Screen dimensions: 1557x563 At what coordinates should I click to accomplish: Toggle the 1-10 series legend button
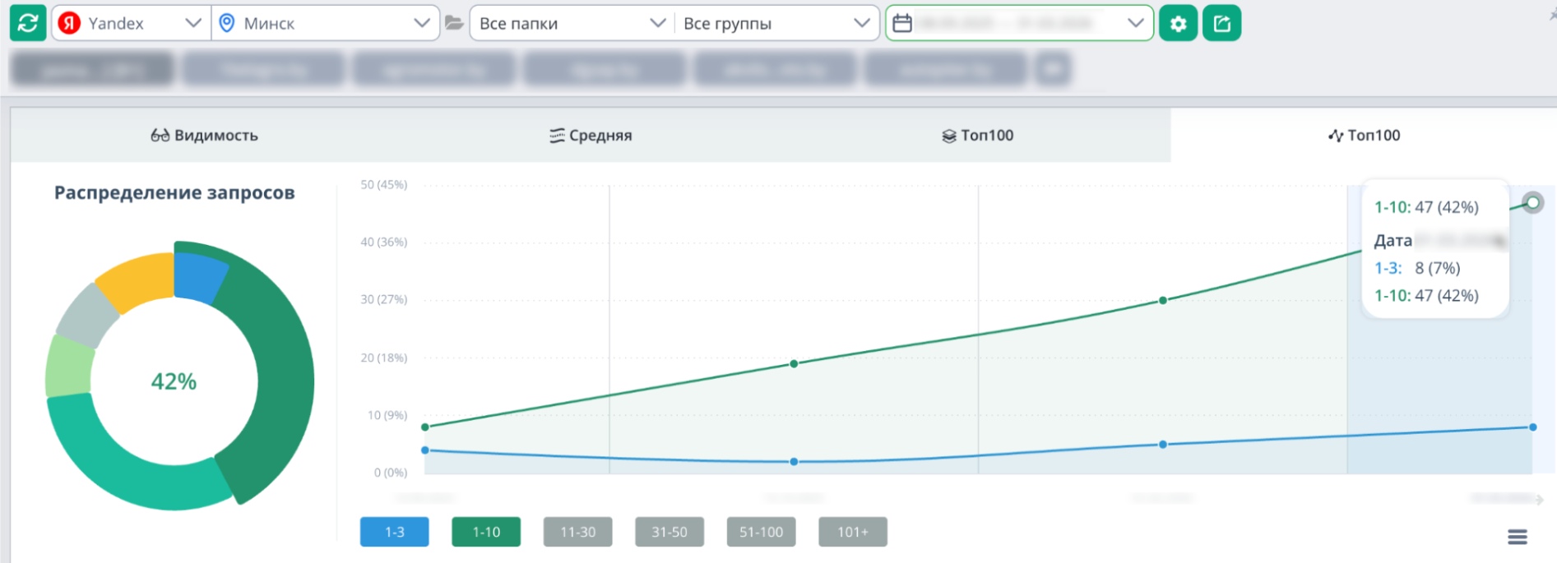point(486,532)
